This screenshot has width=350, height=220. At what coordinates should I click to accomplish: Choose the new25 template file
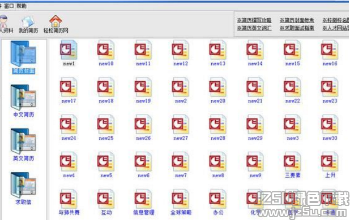pos(106,128)
